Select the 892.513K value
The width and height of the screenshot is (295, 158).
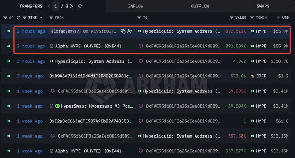click(236, 31)
